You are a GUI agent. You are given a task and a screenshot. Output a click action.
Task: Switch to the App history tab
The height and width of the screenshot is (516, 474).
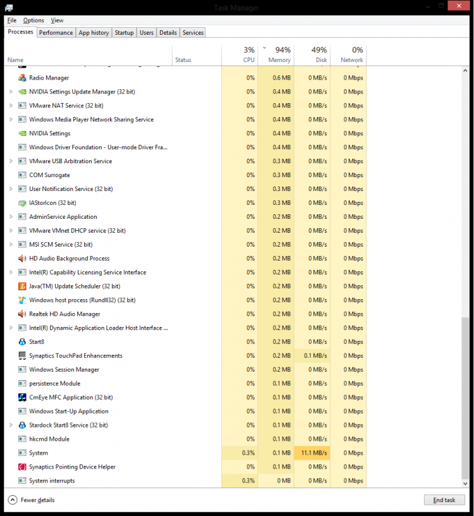(x=94, y=33)
